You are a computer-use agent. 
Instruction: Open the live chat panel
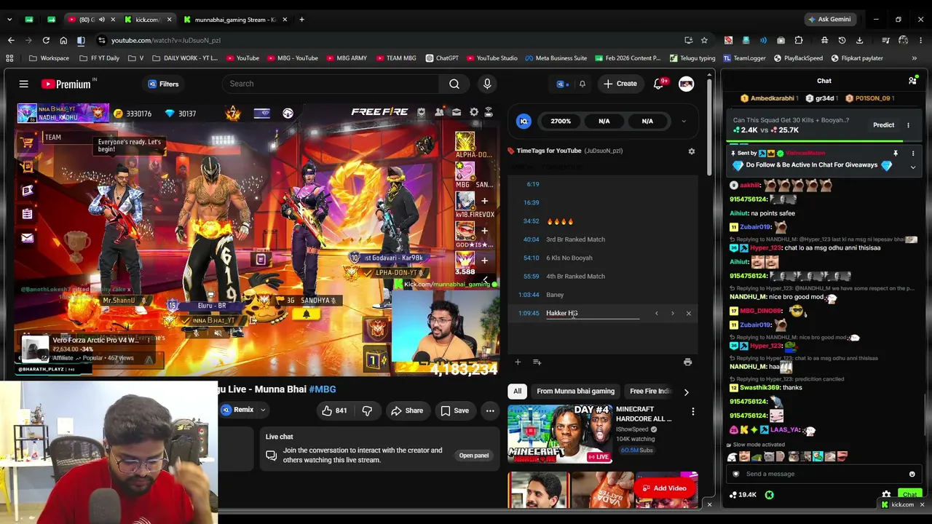[473, 456]
